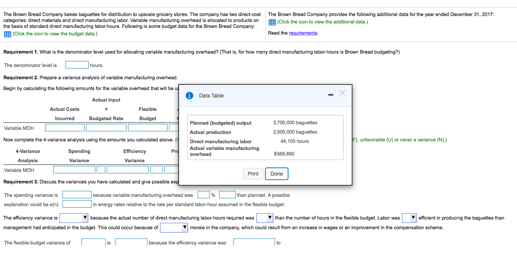
Task: Click the '2,500,000 baguettes' value
Action: click(295, 132)
